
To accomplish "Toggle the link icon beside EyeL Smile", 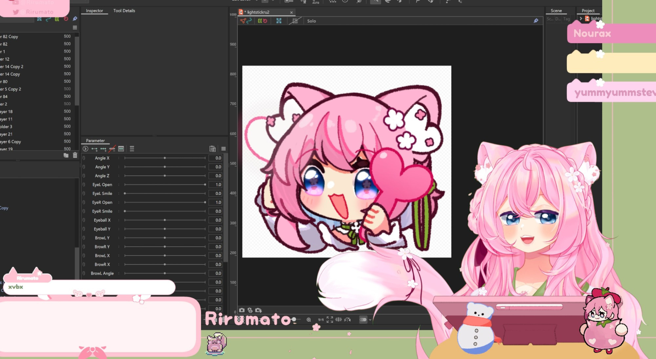I will click(x=84, y=193).
